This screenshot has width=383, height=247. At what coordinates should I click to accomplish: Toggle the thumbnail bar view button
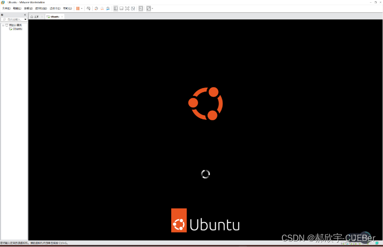click(121, 9)
